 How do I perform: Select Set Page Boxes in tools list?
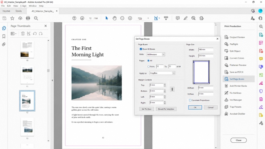[x=238, y=79]
